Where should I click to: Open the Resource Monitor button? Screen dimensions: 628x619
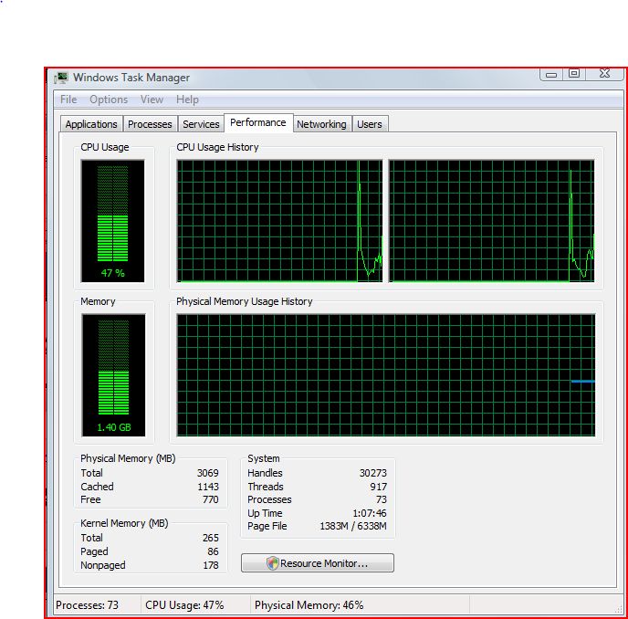318,563
